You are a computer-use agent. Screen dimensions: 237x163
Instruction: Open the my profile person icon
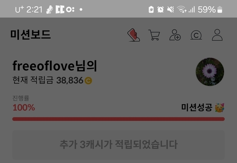(217, 35)
